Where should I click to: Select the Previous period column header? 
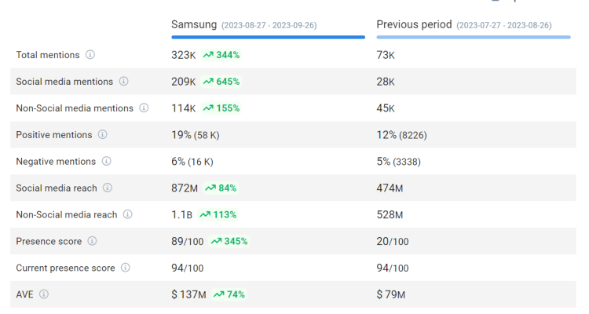click(x=414, y=24)
